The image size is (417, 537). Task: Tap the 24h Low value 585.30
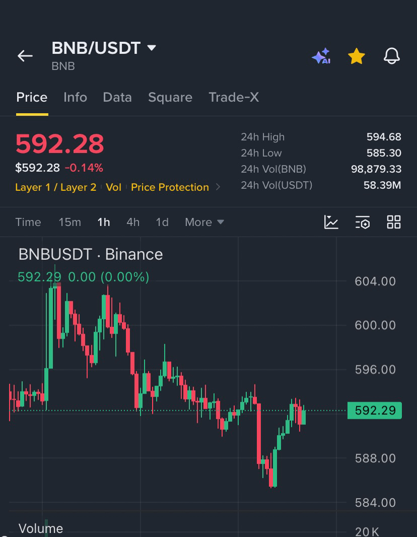[x=384, y=153]
